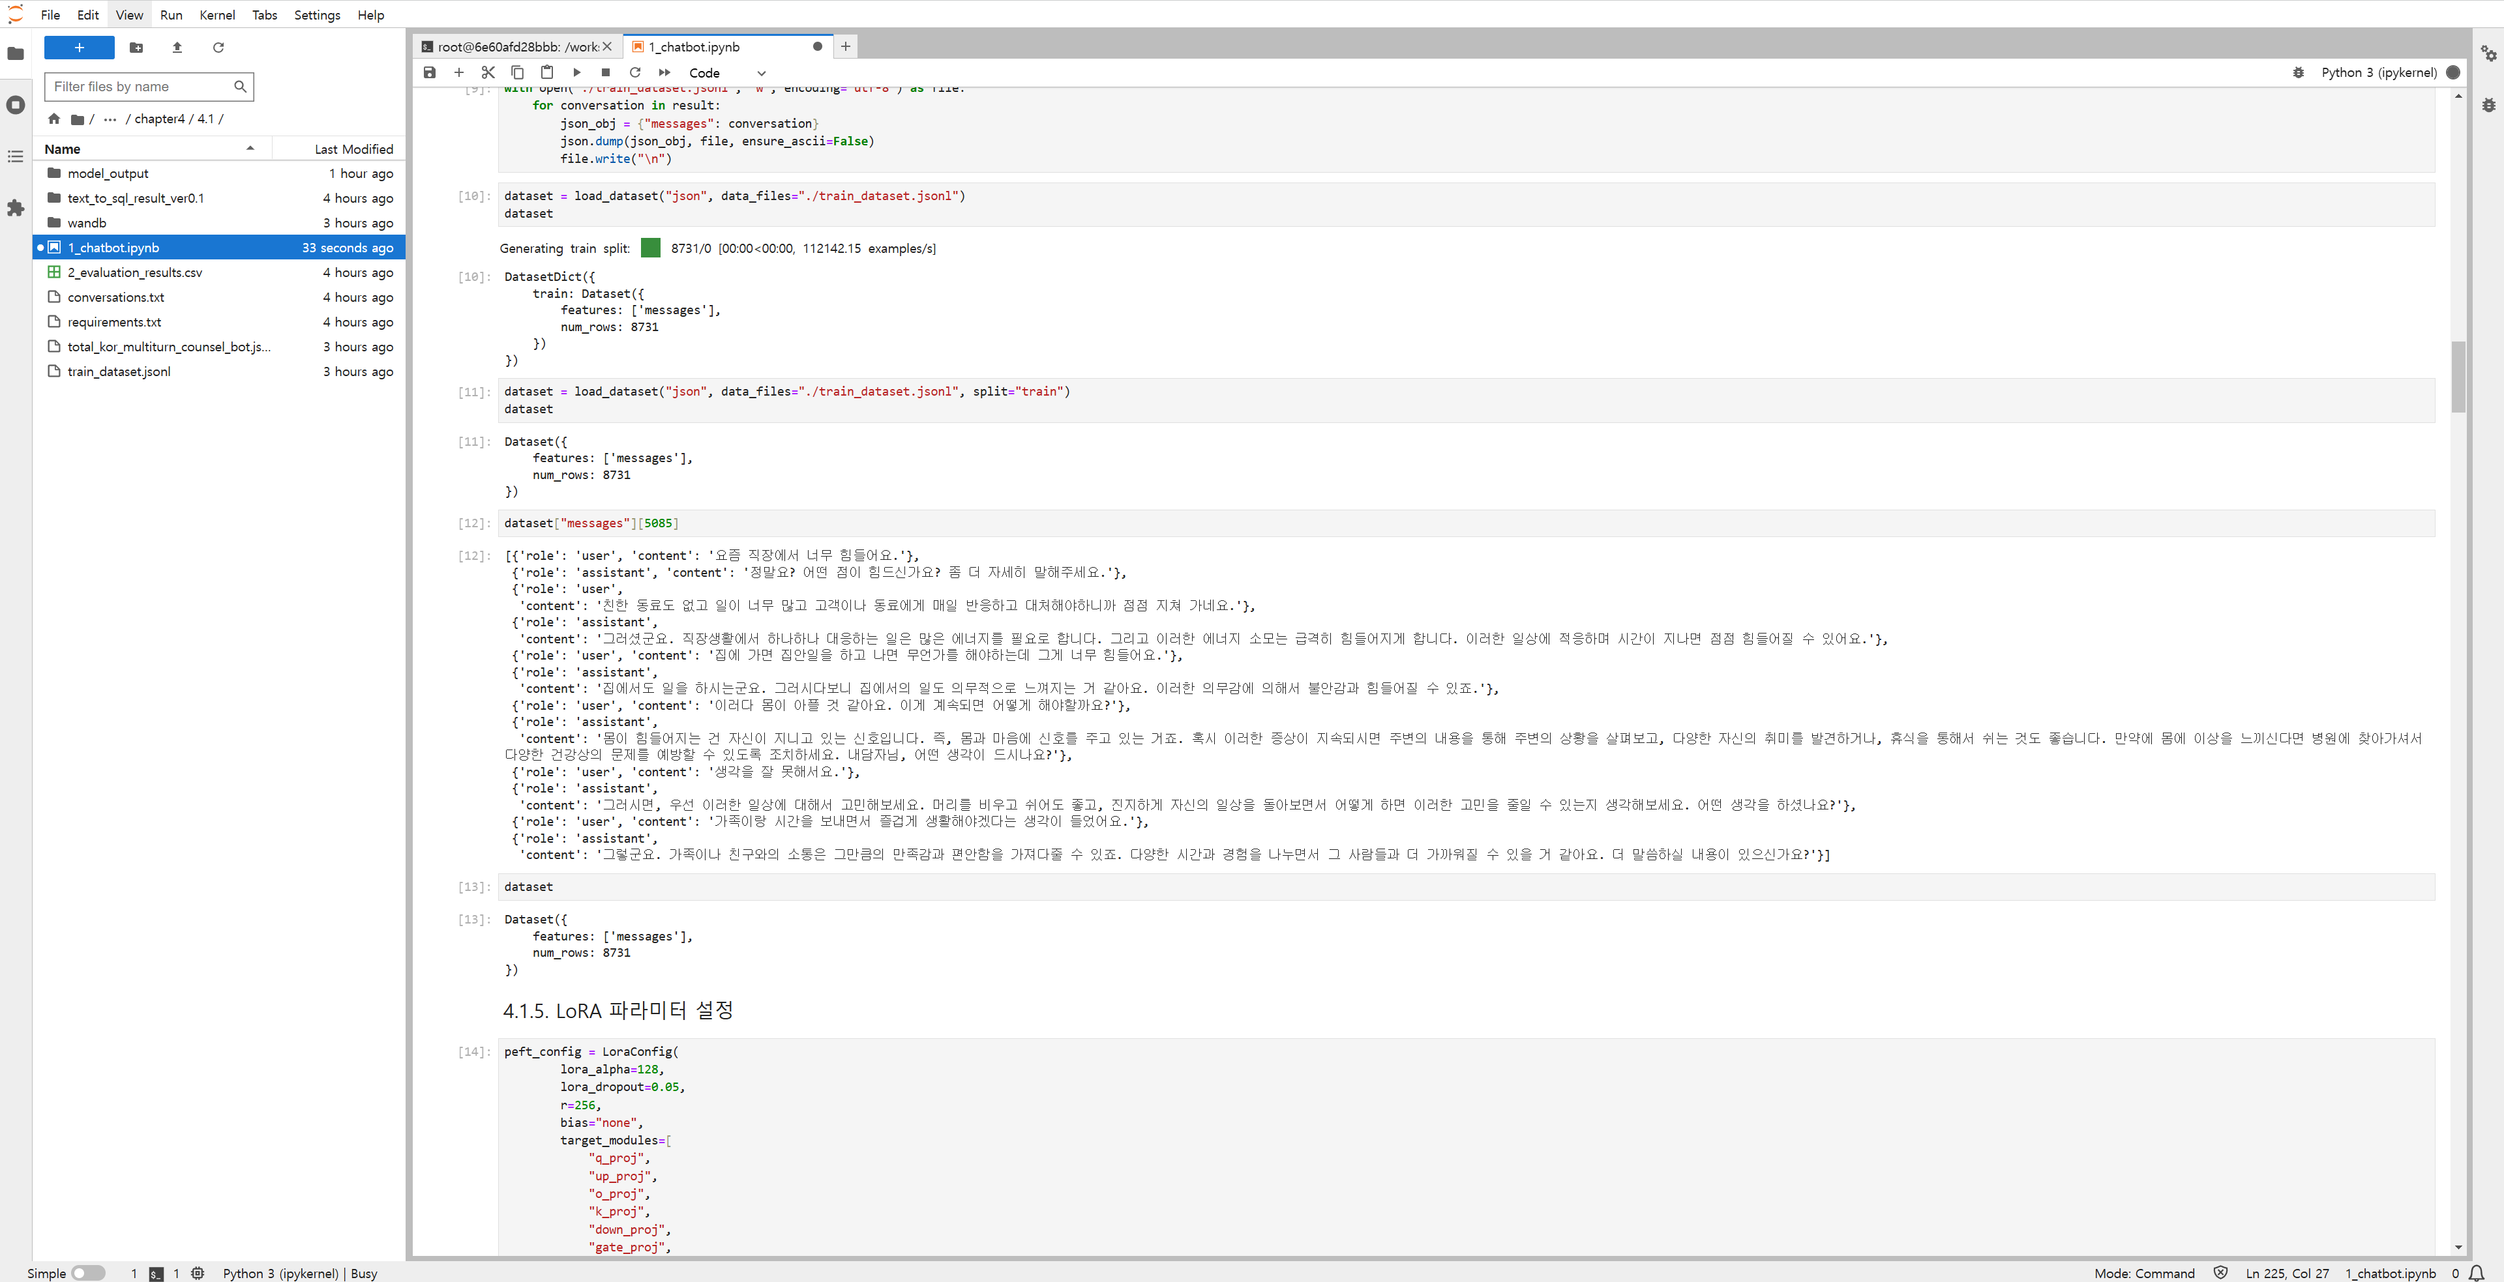Interrupt the kernel with the stop icon
Screen dimensions: 2504x1282
pos(606,73)
